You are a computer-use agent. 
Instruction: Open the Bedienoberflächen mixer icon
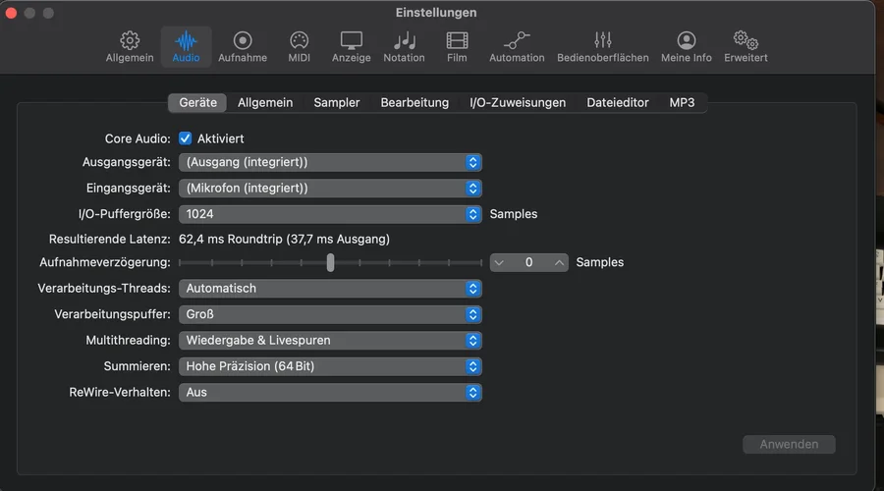coord(603,46)
